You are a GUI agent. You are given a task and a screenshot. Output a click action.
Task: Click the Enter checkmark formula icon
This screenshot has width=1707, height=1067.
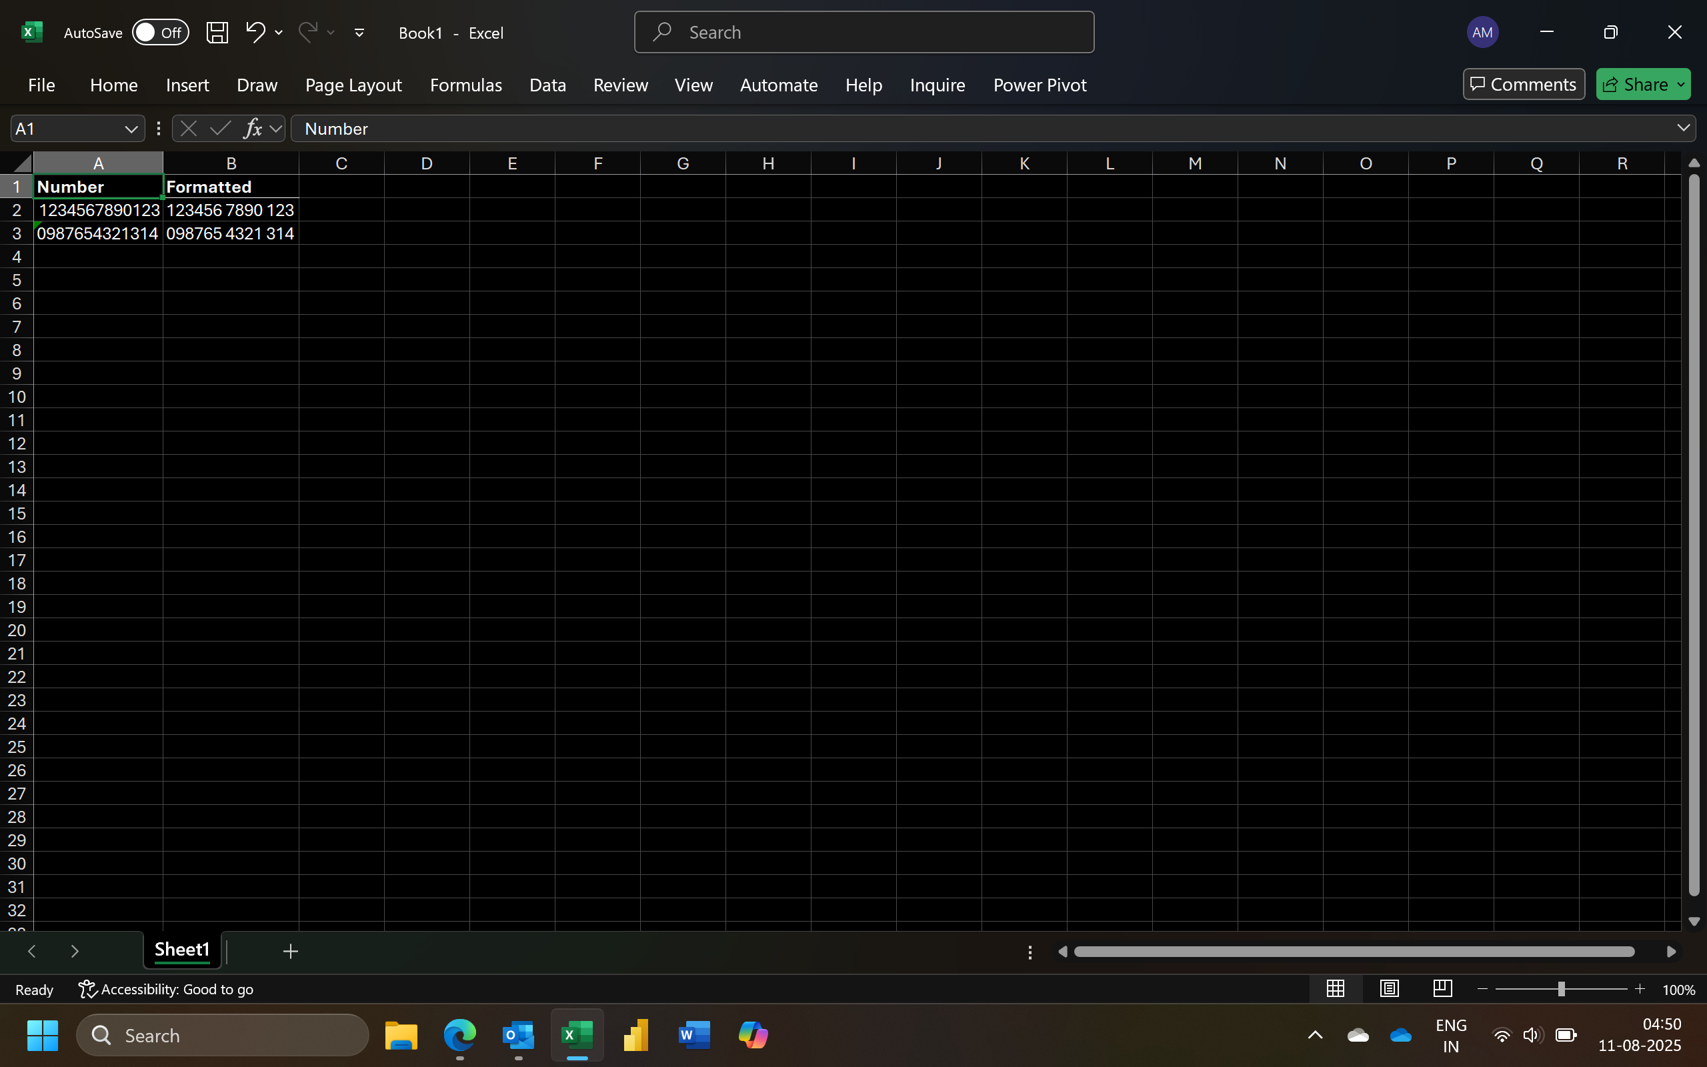(x=220, y=129)
